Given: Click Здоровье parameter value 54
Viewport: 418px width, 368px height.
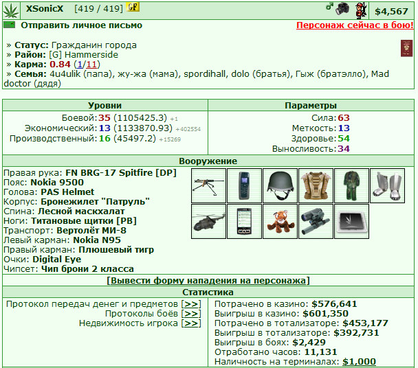Looking at the screenshot, I should click(344, 139).
